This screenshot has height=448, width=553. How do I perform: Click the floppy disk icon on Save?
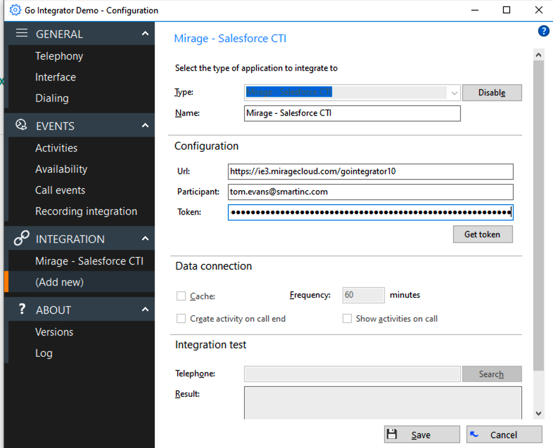392,434
